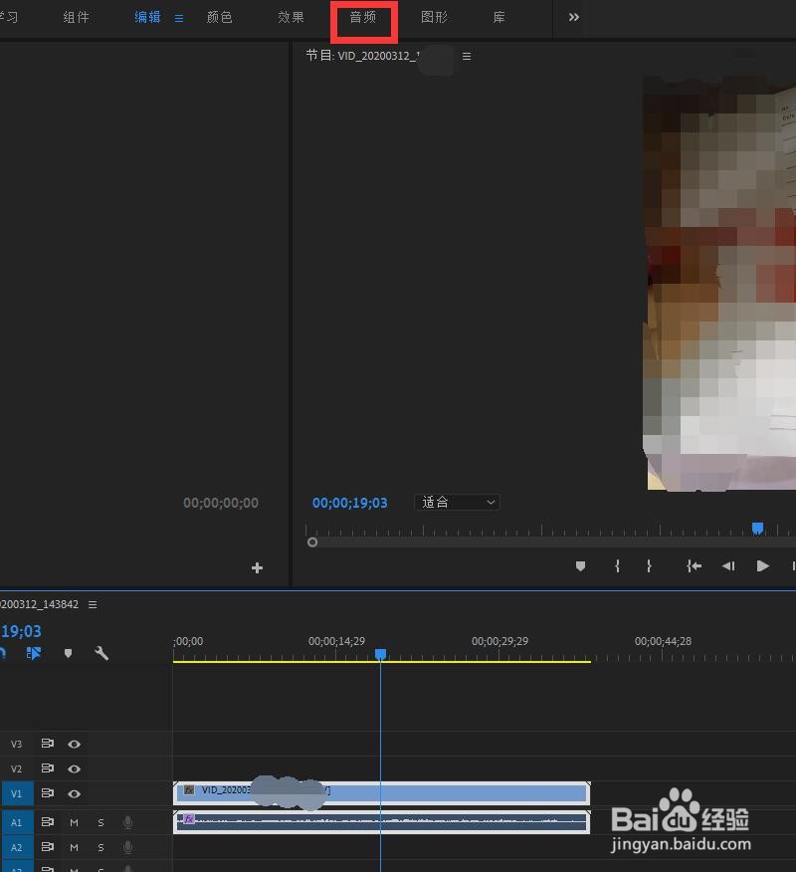Add marker button in timeline header

[x=68, y=653]
